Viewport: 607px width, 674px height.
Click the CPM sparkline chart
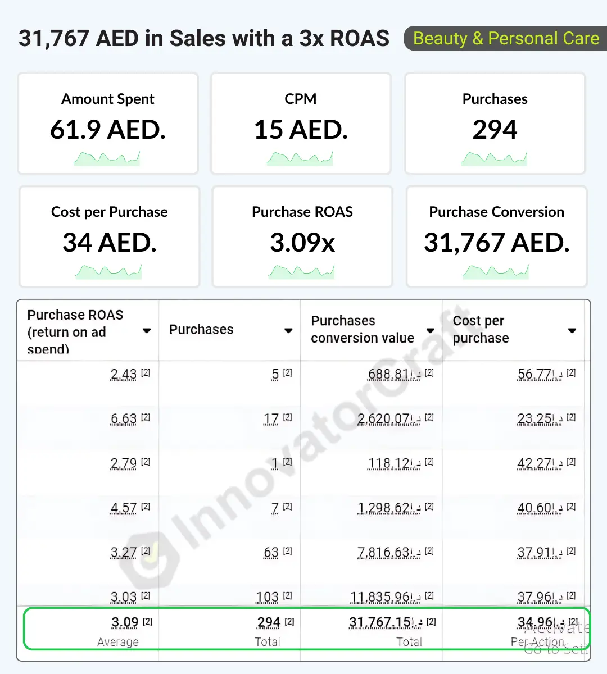click(x=300, y=158)
